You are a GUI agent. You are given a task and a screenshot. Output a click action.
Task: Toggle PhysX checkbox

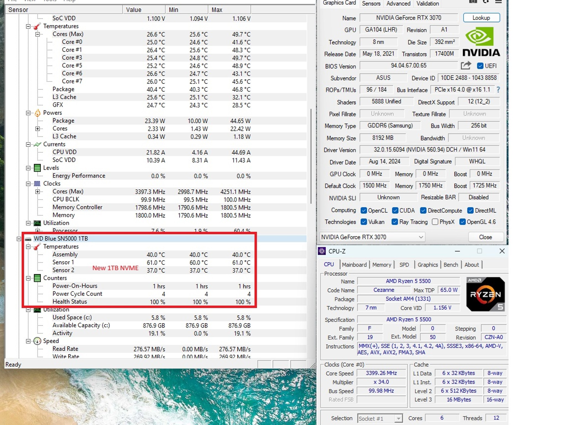coord(435,222)
